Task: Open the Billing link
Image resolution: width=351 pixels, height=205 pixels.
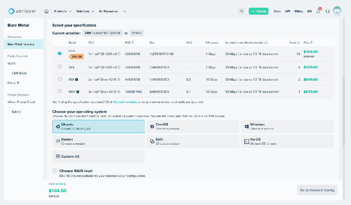Action: pos(299,11)
